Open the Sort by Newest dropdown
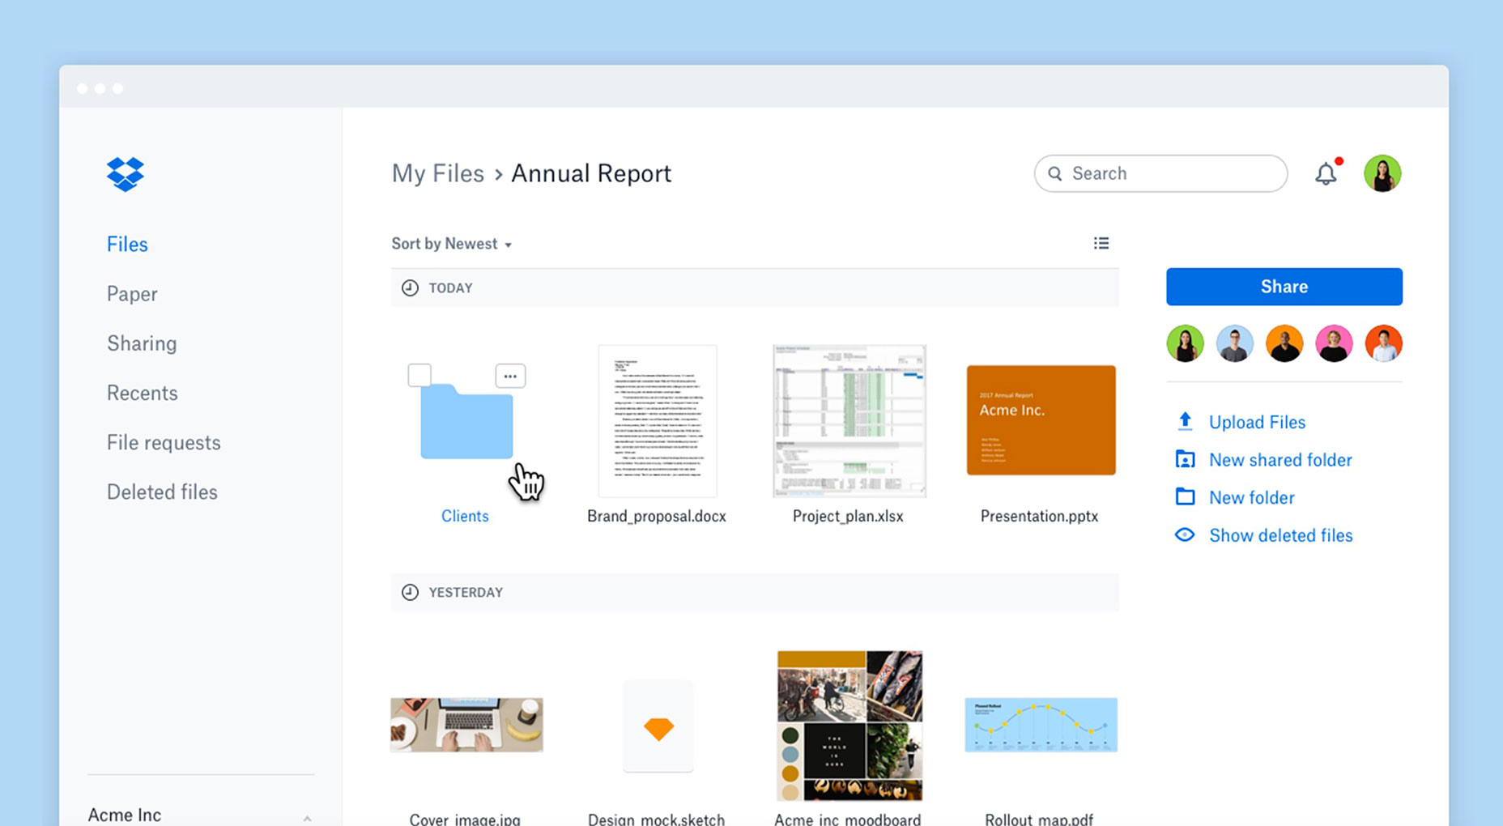 pyautogui.click(x=451, y=244)
